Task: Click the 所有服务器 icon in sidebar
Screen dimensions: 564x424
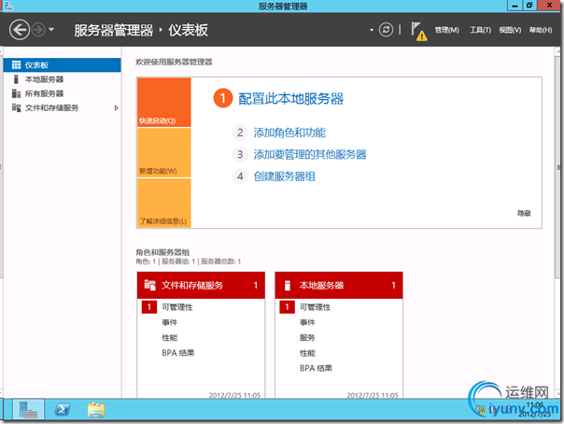Action: pyautogui.click(x=16, y=94)
